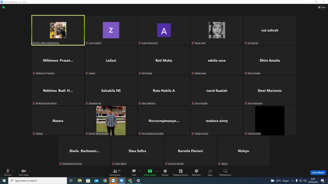328x184 pixels.
Task: Click the muted mic icon on Nazwa's tile
Action: pos(34,133)
